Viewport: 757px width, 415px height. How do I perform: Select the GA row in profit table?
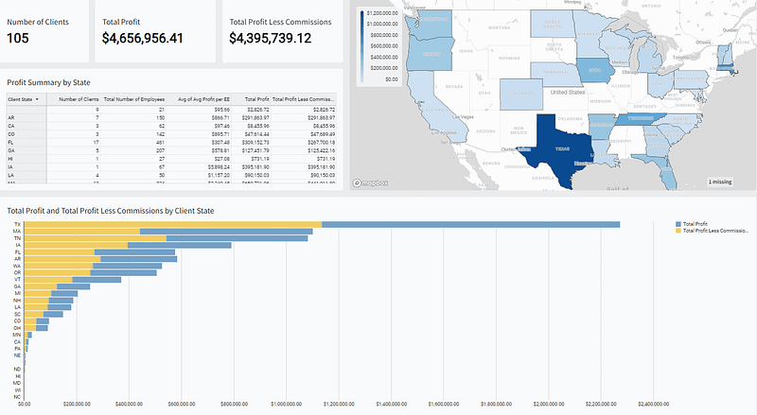click(170, 149)
